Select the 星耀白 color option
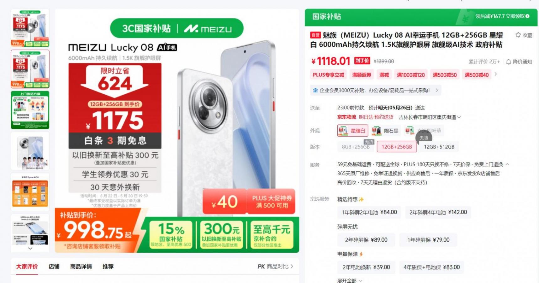Viewport: 539px width, 283px height. pyautogui.click(x=352, y=131)
